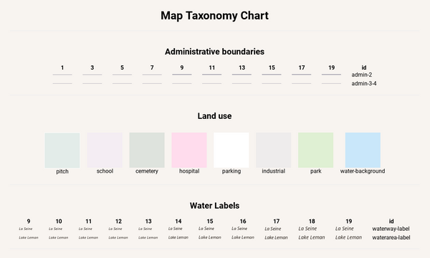Click the Water Labels section heading
The width and height of the screenshot is (430, 258).
pyautogui.click(x=215, y=206)
